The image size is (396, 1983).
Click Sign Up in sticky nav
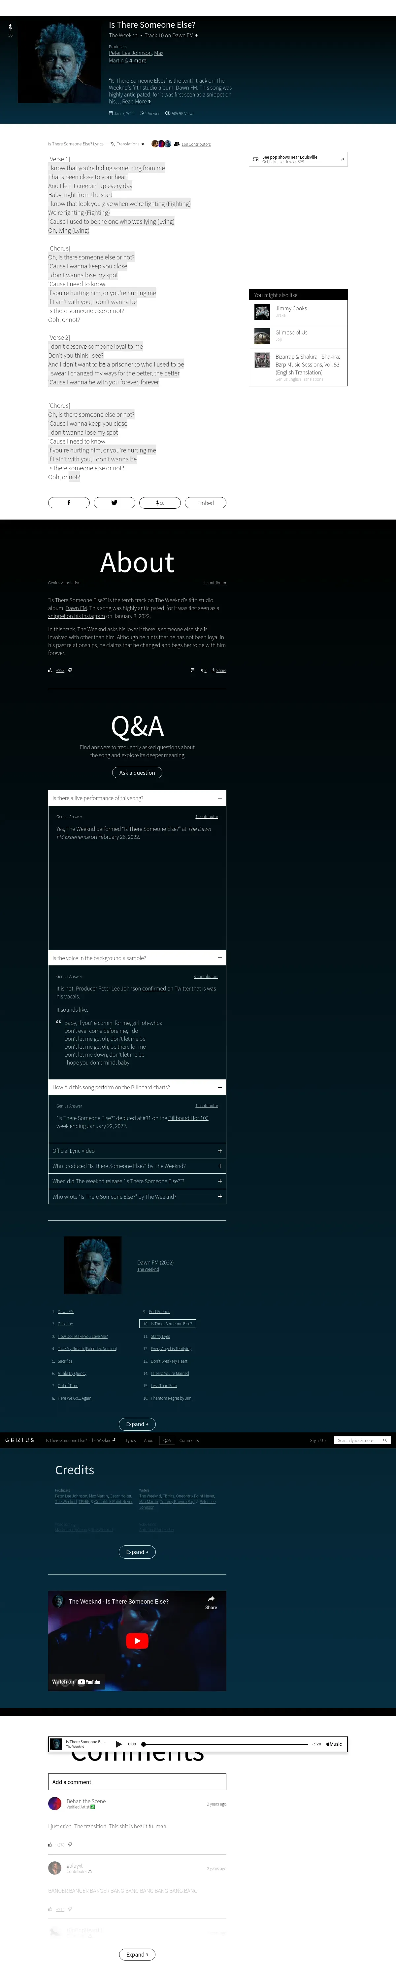point(317,1440)
